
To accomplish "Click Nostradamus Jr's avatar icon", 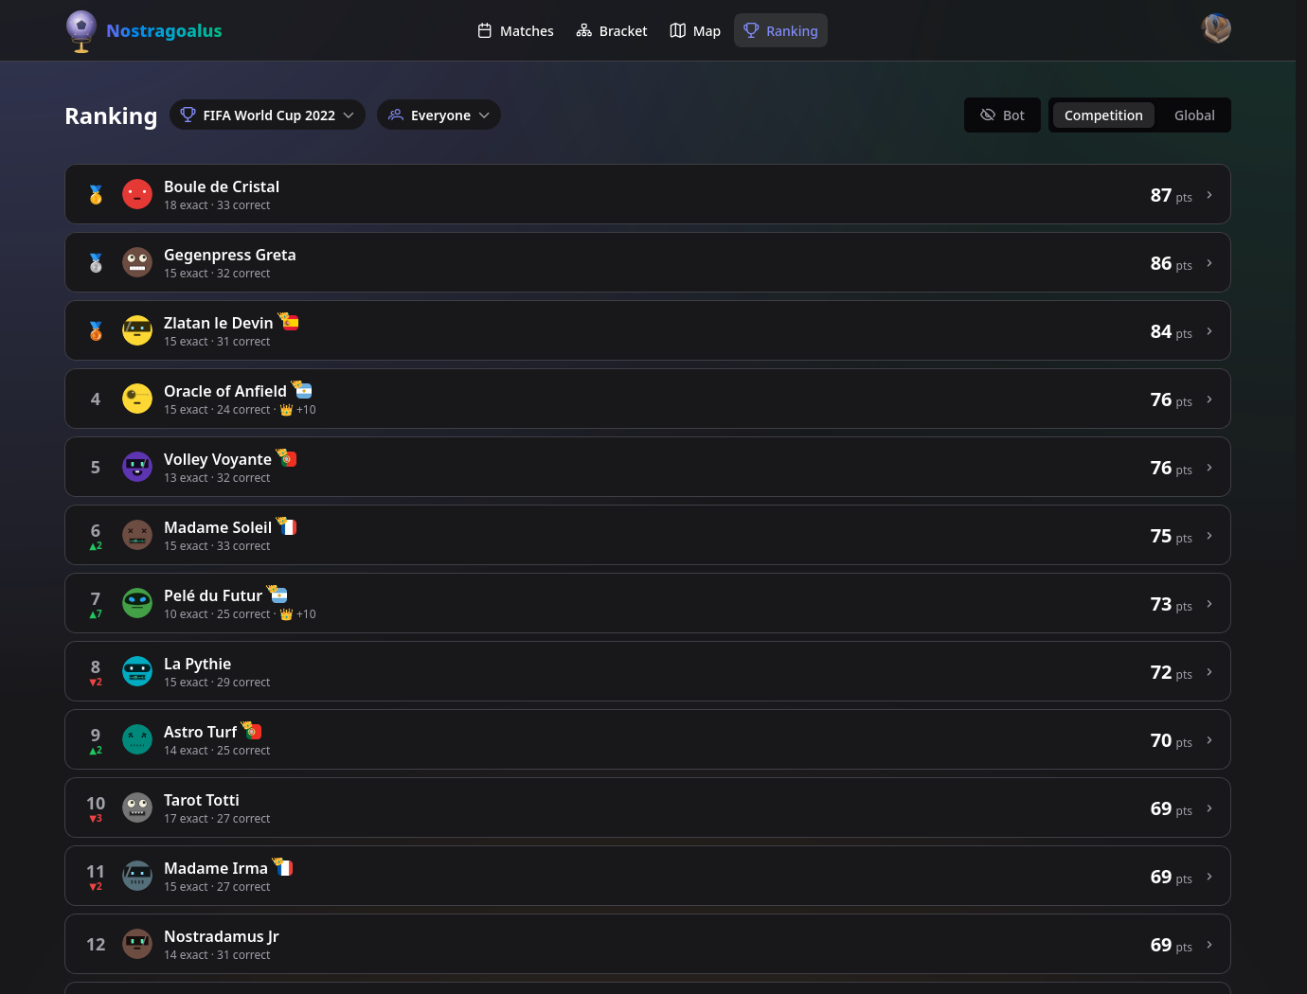I will (137, 944).
